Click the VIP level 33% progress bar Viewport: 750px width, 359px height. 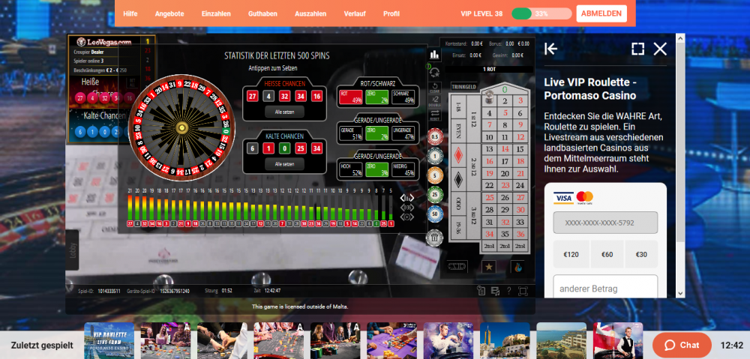tap(541, 13)
